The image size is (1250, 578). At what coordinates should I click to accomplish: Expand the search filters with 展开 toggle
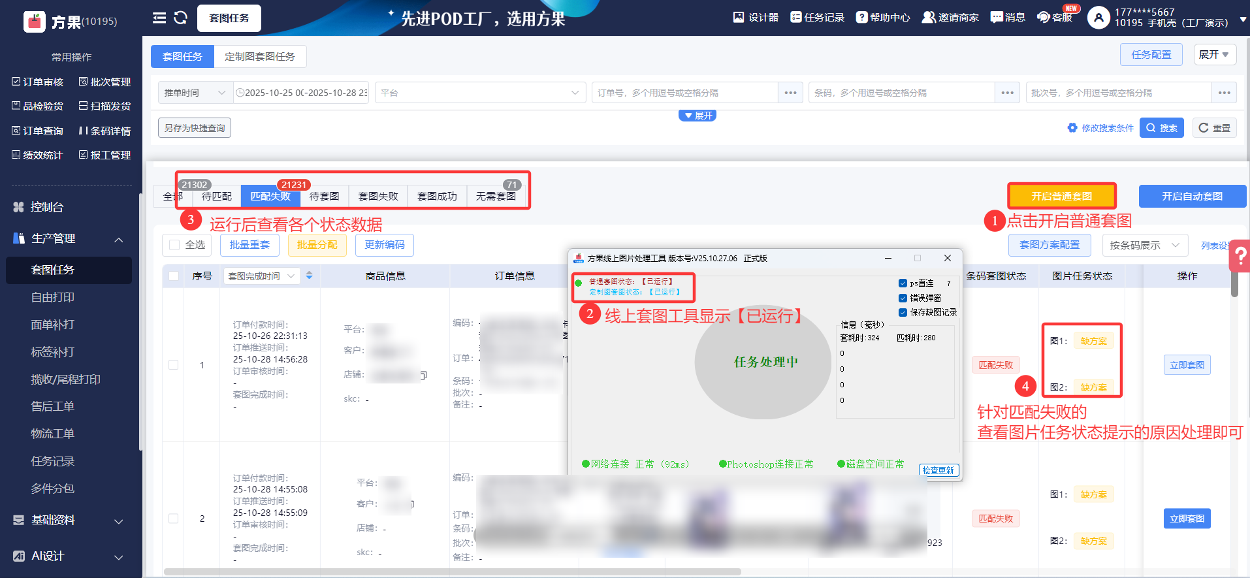(x=697, y=116)
